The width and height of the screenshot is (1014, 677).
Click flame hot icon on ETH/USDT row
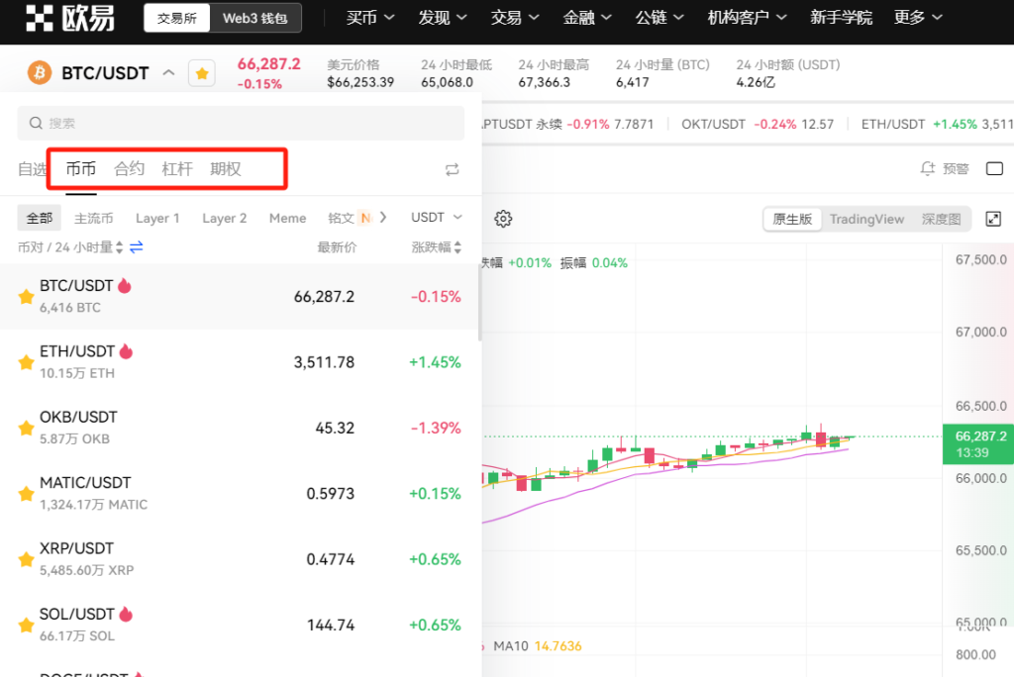click(126, 351)
